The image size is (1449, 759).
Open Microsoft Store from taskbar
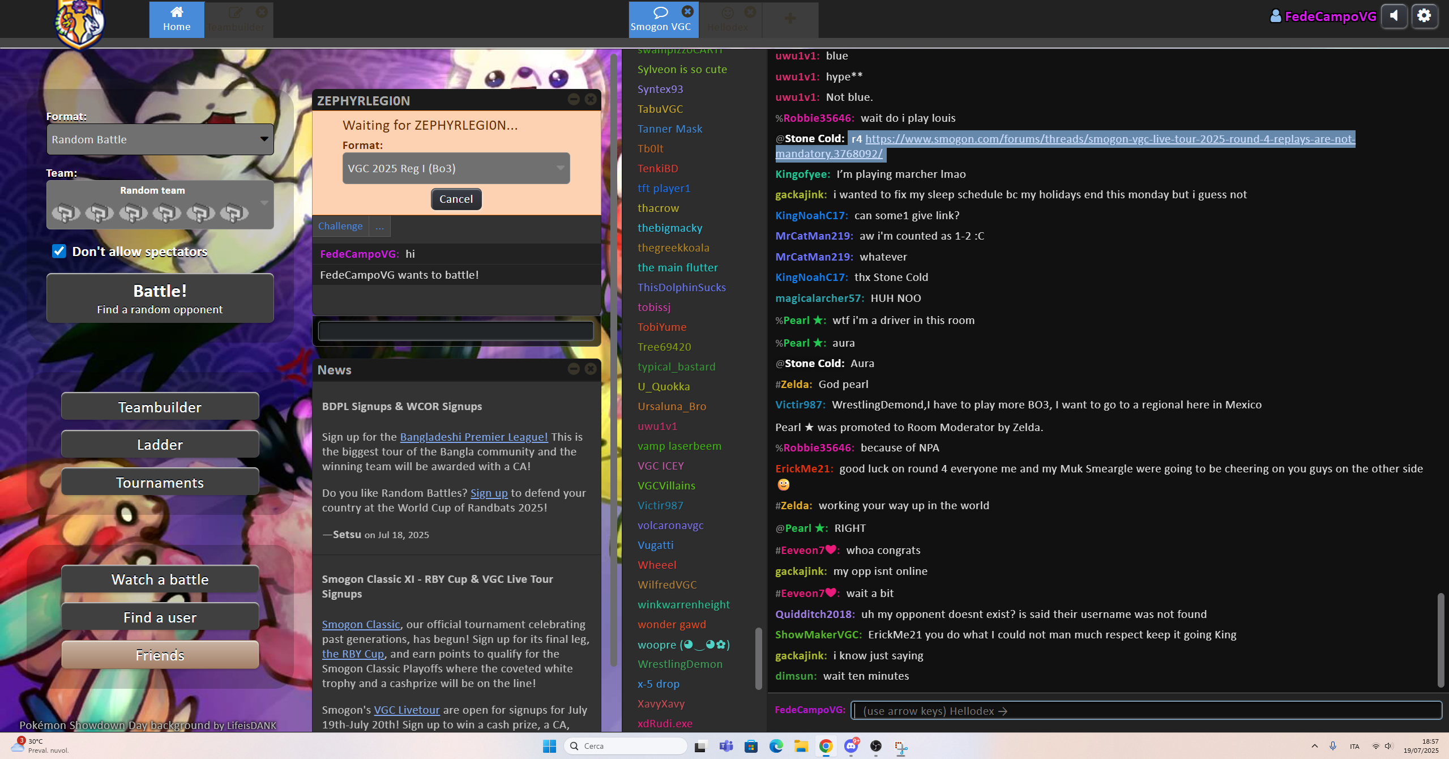751,746
